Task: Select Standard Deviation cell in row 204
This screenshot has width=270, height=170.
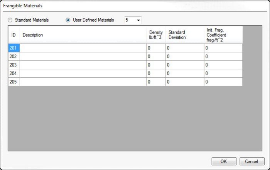Action: coord(185,73)
